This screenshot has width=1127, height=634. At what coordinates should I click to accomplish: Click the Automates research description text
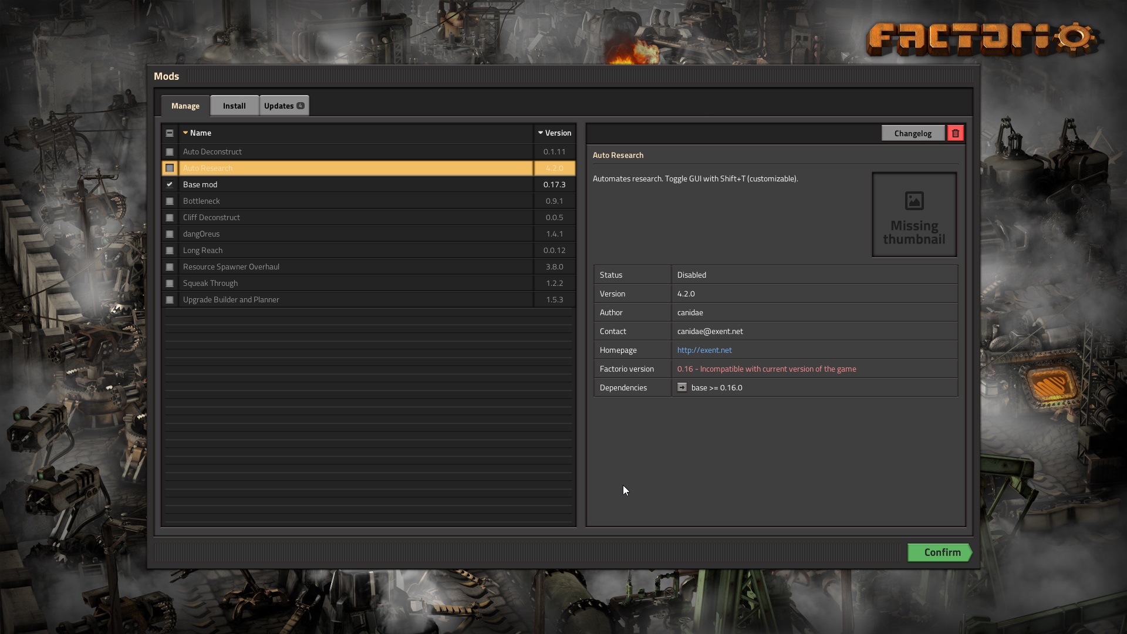(x=696, y=178)
